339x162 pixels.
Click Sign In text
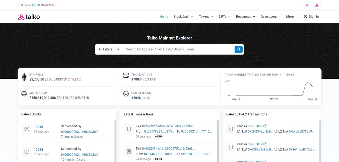[x=314, y=17]
